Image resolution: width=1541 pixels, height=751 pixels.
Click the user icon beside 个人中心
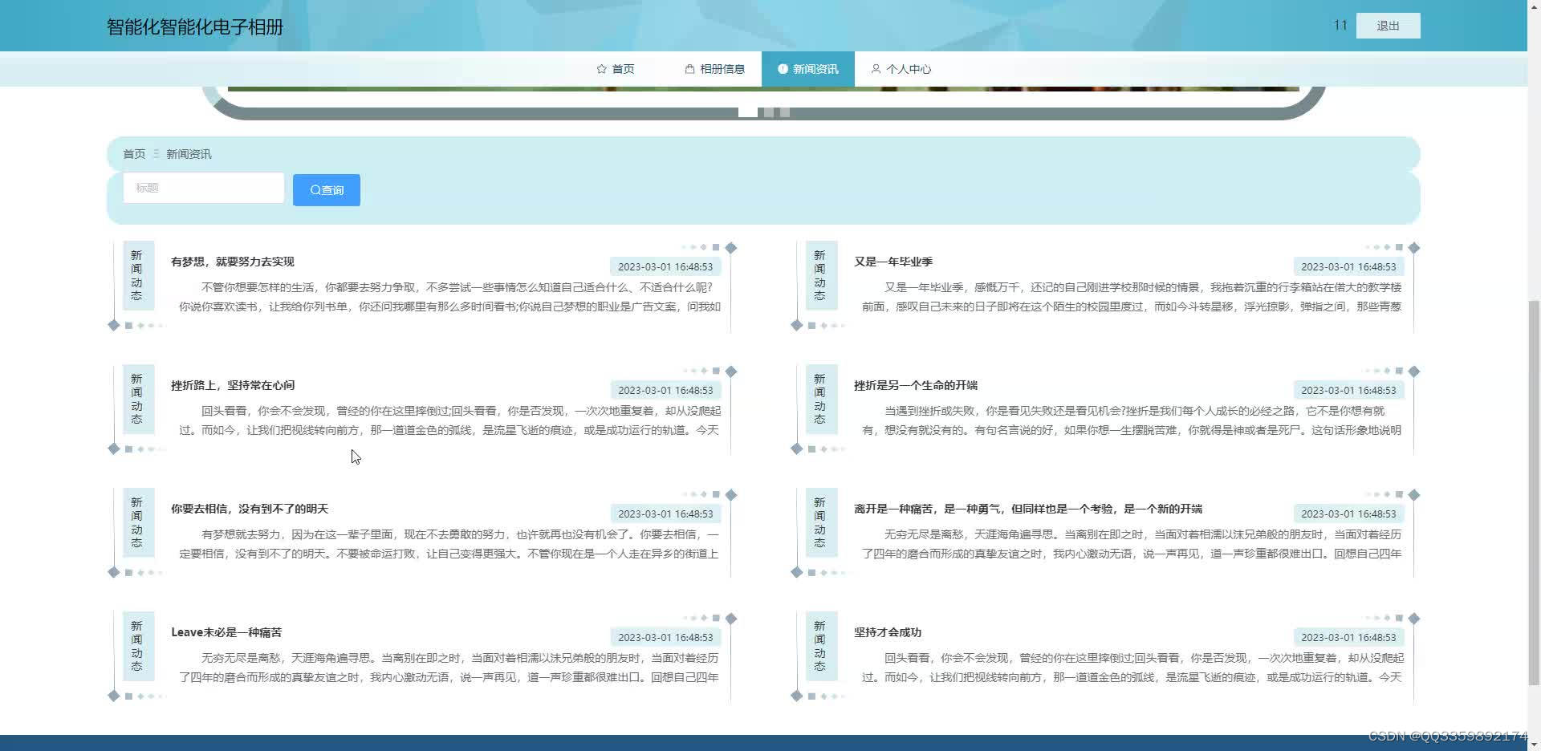pyautogui.click(x=876, y=69)
